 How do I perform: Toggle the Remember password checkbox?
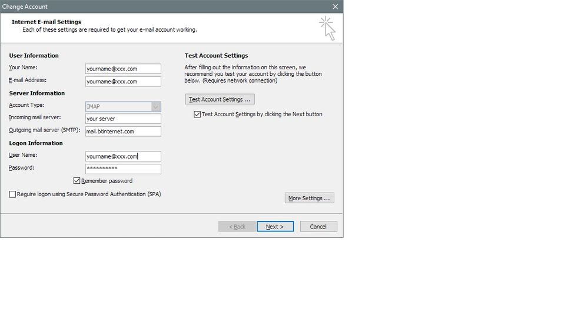click(x=77, y=181)
